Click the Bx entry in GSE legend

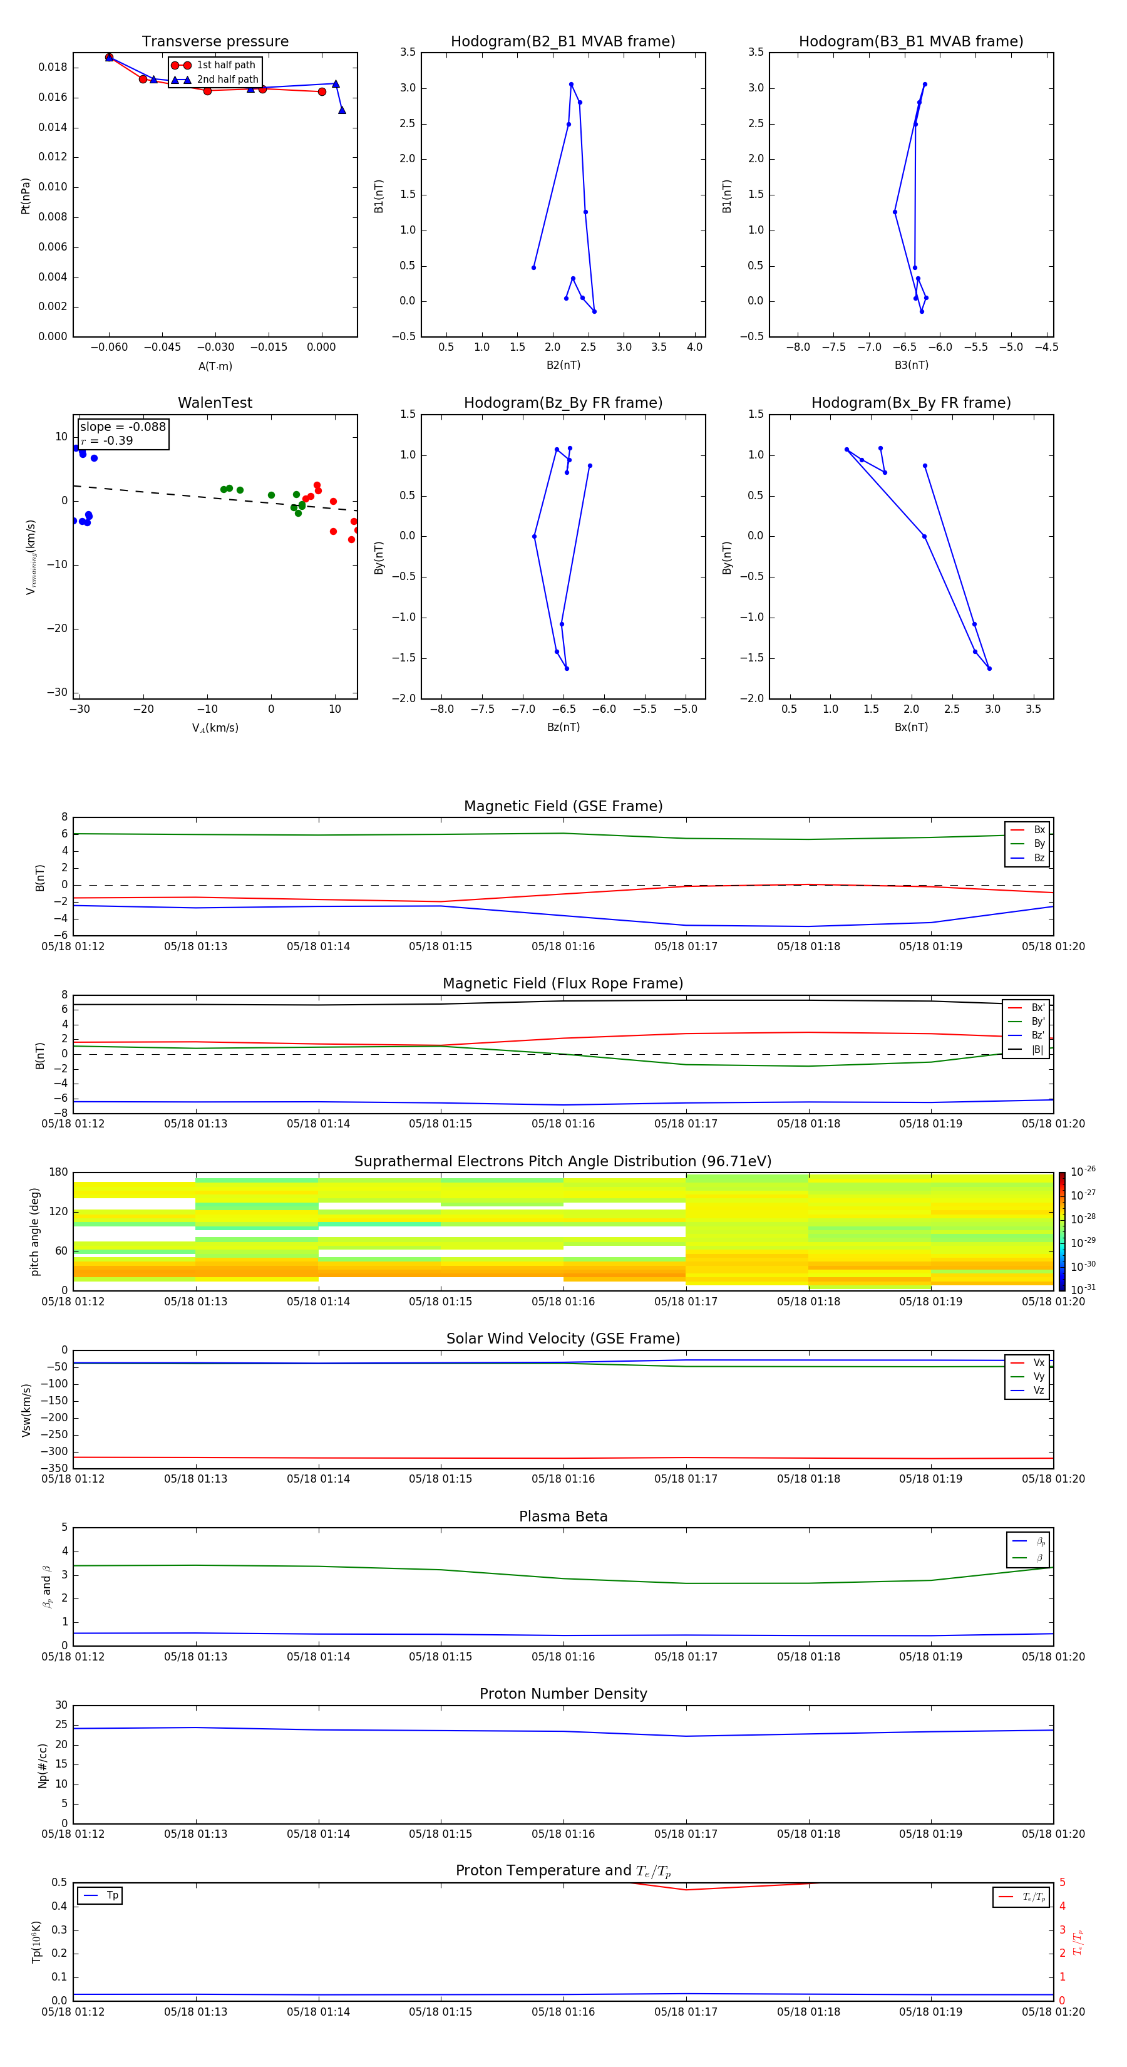point(1027,830)
